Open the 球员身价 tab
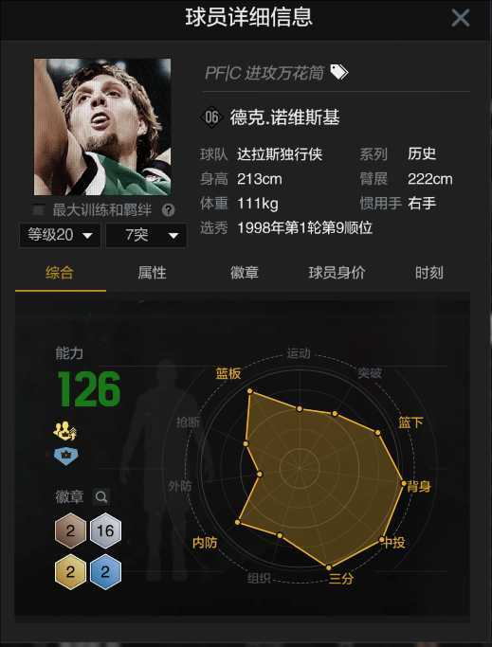492x647 pixels. click(337, 273)
